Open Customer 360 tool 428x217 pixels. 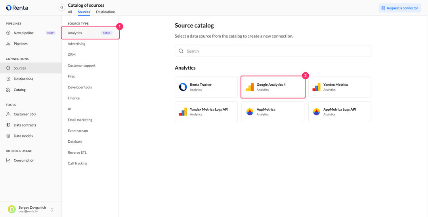click(31, 114)
